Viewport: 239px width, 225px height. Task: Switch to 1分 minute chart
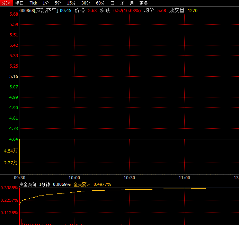pos(46,3)
